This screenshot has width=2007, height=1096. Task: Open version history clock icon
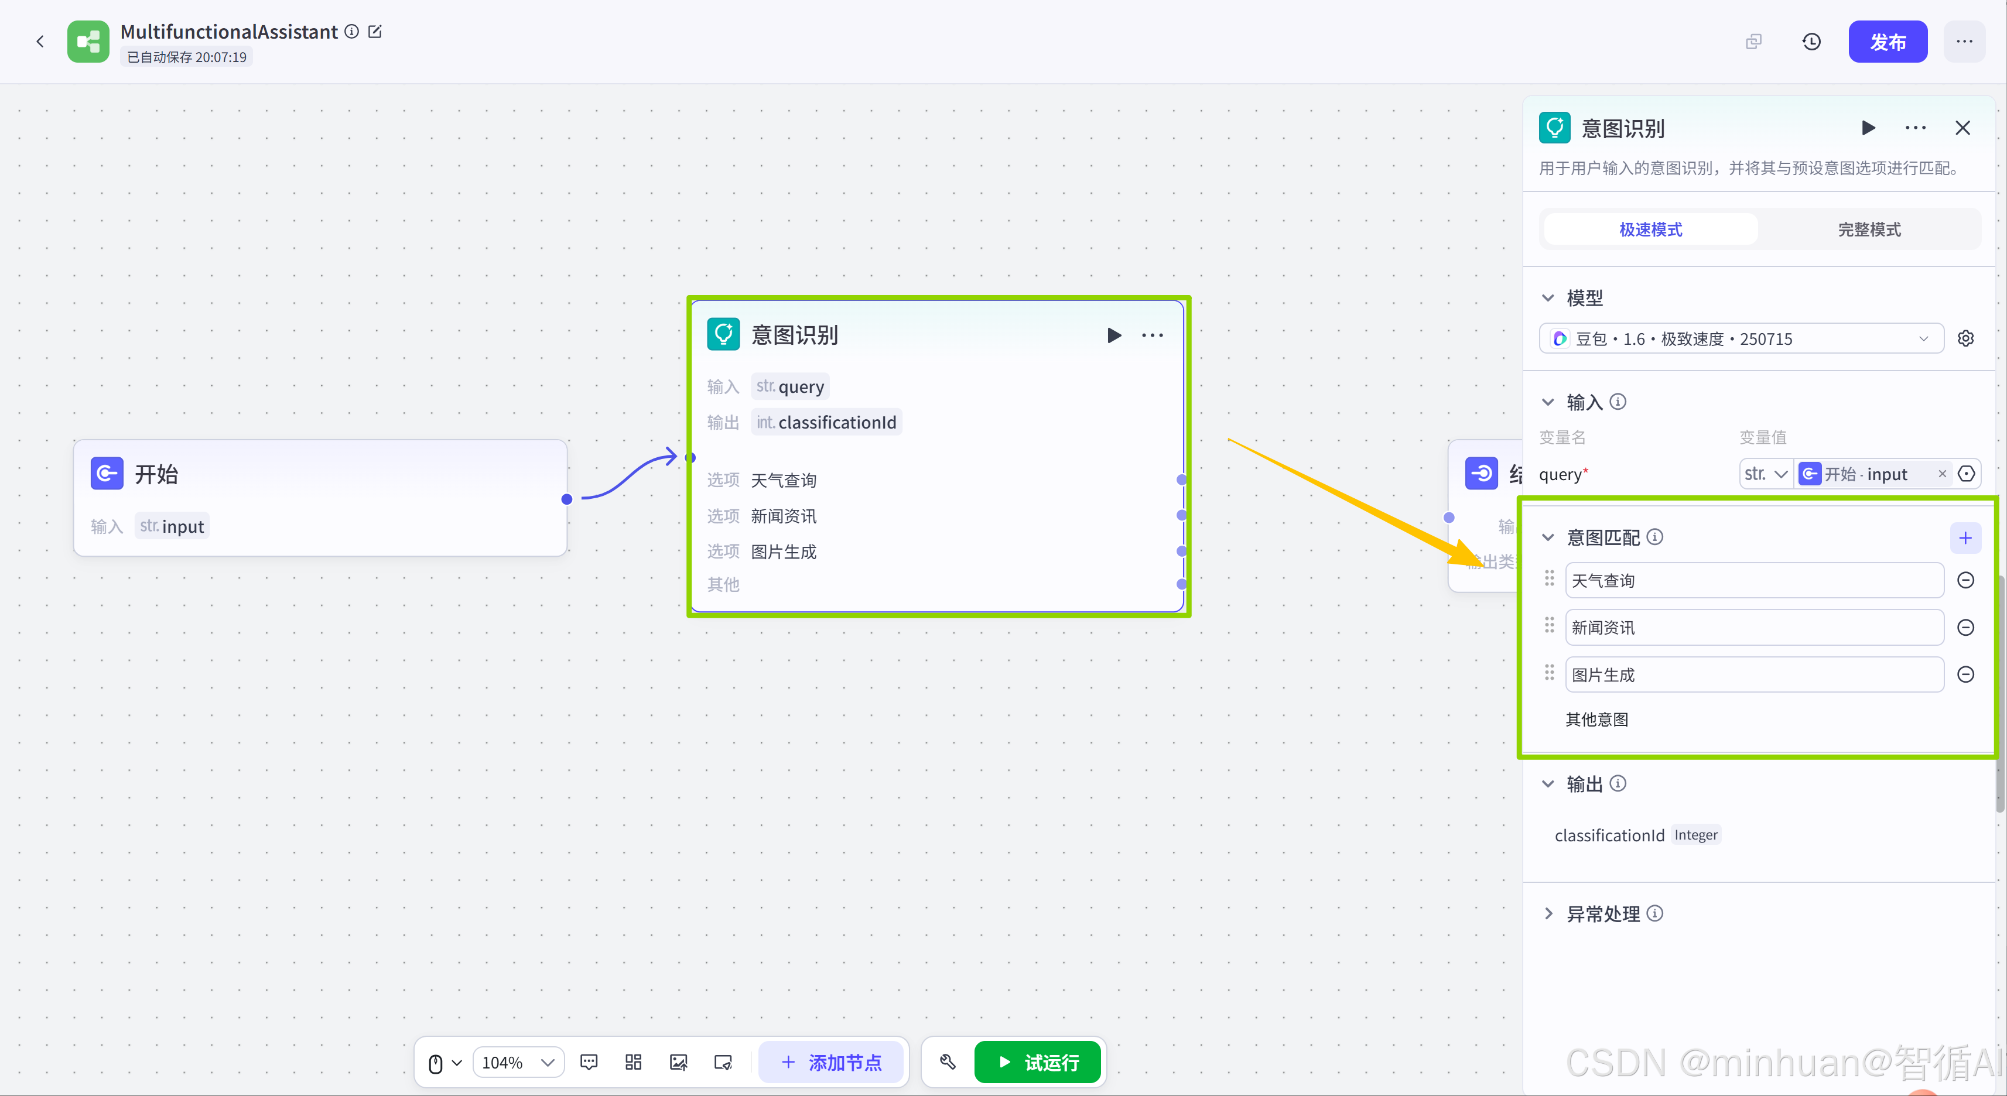[1811, 42]
